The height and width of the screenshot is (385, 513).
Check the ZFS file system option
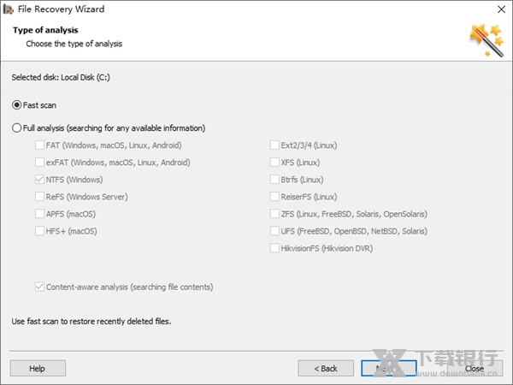click(x=274, y=214)
